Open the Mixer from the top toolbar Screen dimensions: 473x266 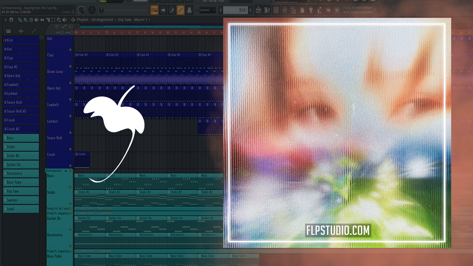coord(285,10)
